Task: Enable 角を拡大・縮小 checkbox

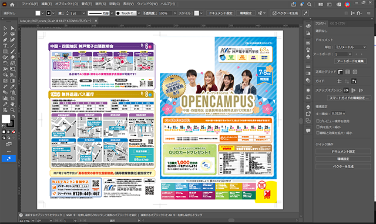Action: coord(318,127)
